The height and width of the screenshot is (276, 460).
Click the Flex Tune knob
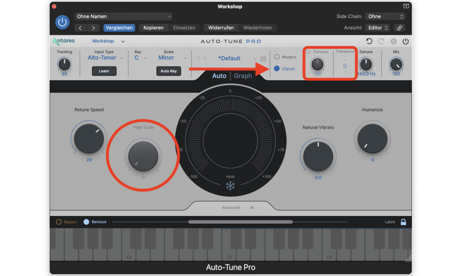point(143,156)
